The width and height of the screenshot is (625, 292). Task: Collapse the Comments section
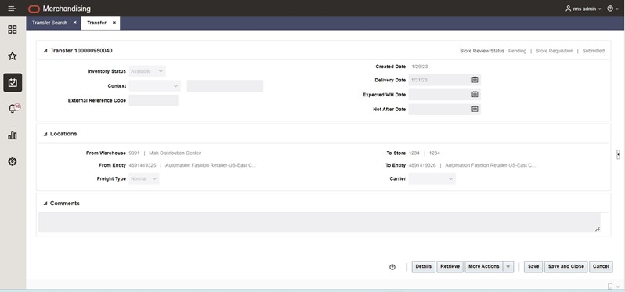pos(45,204)
